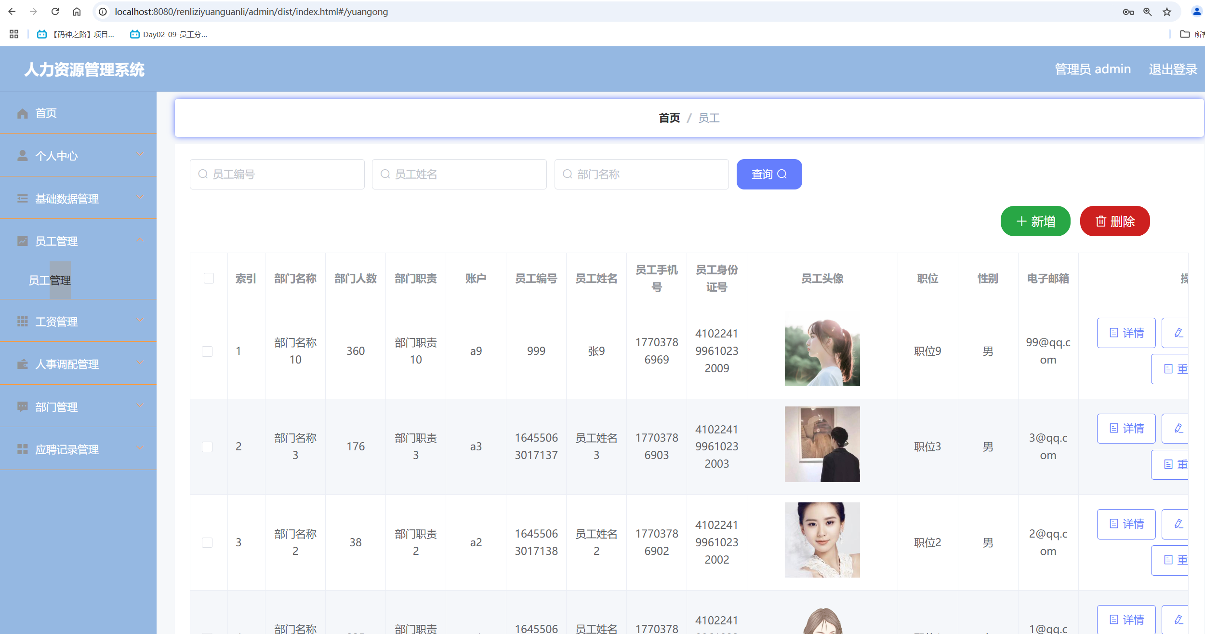
Task: Open 详情 for the 1@qq.com row
Action: pos(1126,619)
